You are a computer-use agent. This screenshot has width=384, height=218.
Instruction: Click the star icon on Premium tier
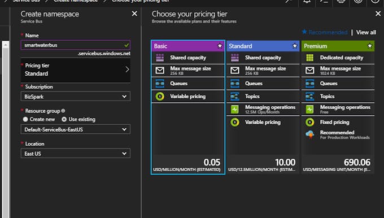click(369, 46)
